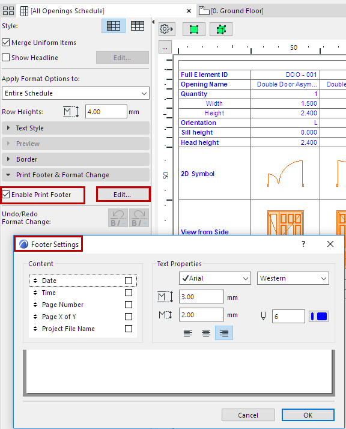Open the Entire Schedule dropdown
Screen dimensions: 346x429
point(76,93)
